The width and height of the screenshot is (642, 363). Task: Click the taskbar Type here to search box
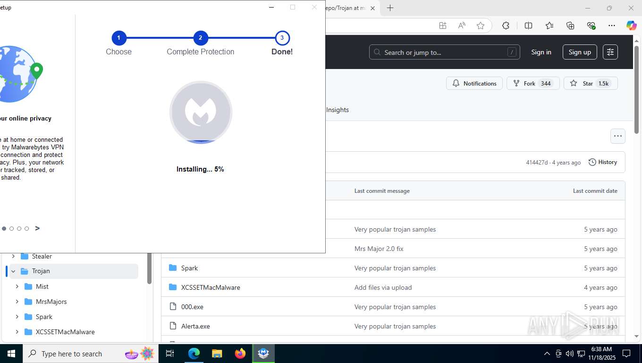point(91,354)
